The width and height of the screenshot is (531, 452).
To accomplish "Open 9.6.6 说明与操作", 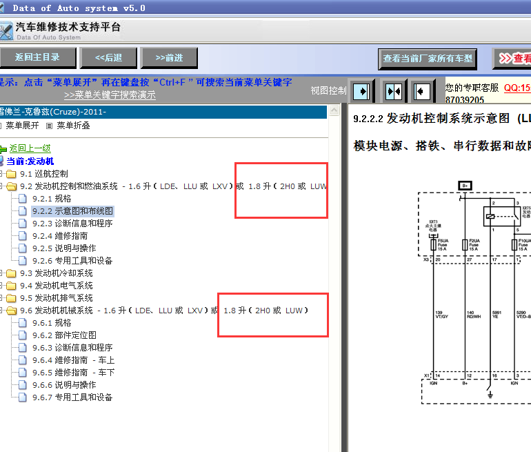I will click(64, 385).
